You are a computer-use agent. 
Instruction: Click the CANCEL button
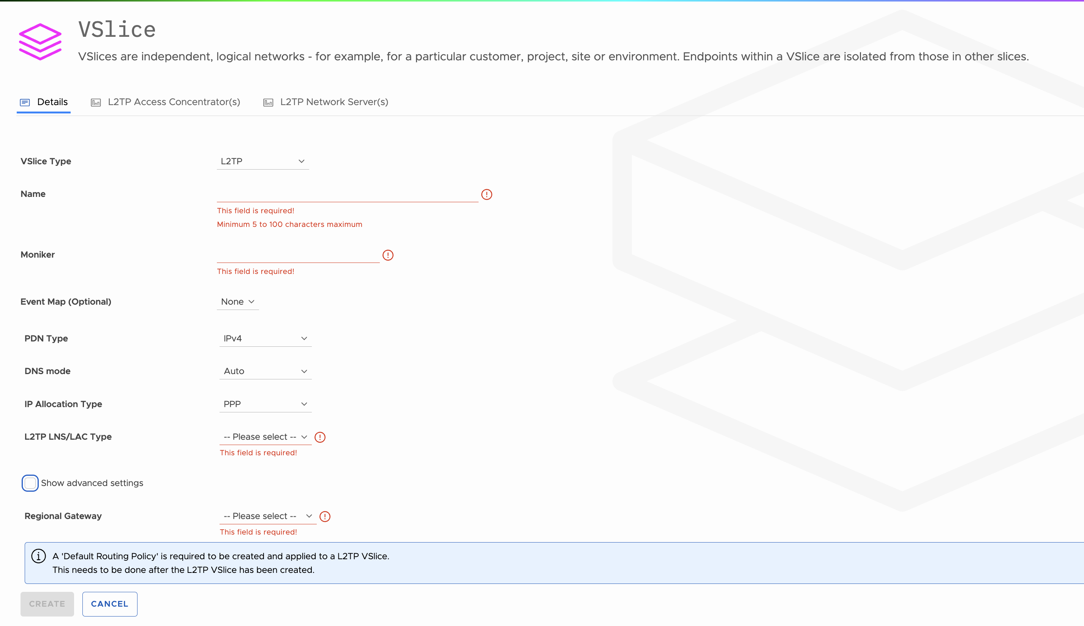pyautogui.click(x=110, y=604)
